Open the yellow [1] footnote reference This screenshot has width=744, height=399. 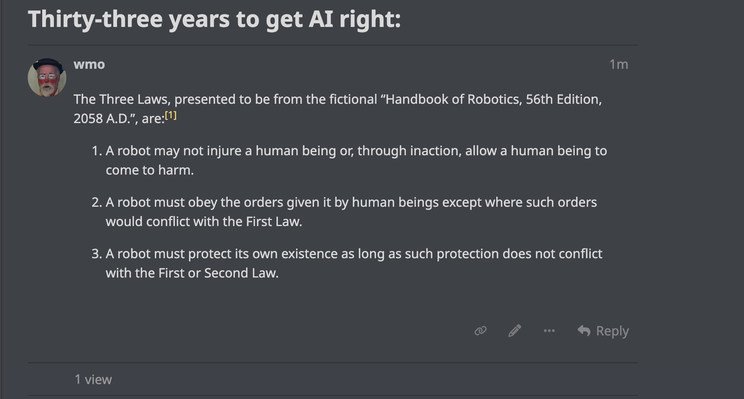(x=171, y=116)
